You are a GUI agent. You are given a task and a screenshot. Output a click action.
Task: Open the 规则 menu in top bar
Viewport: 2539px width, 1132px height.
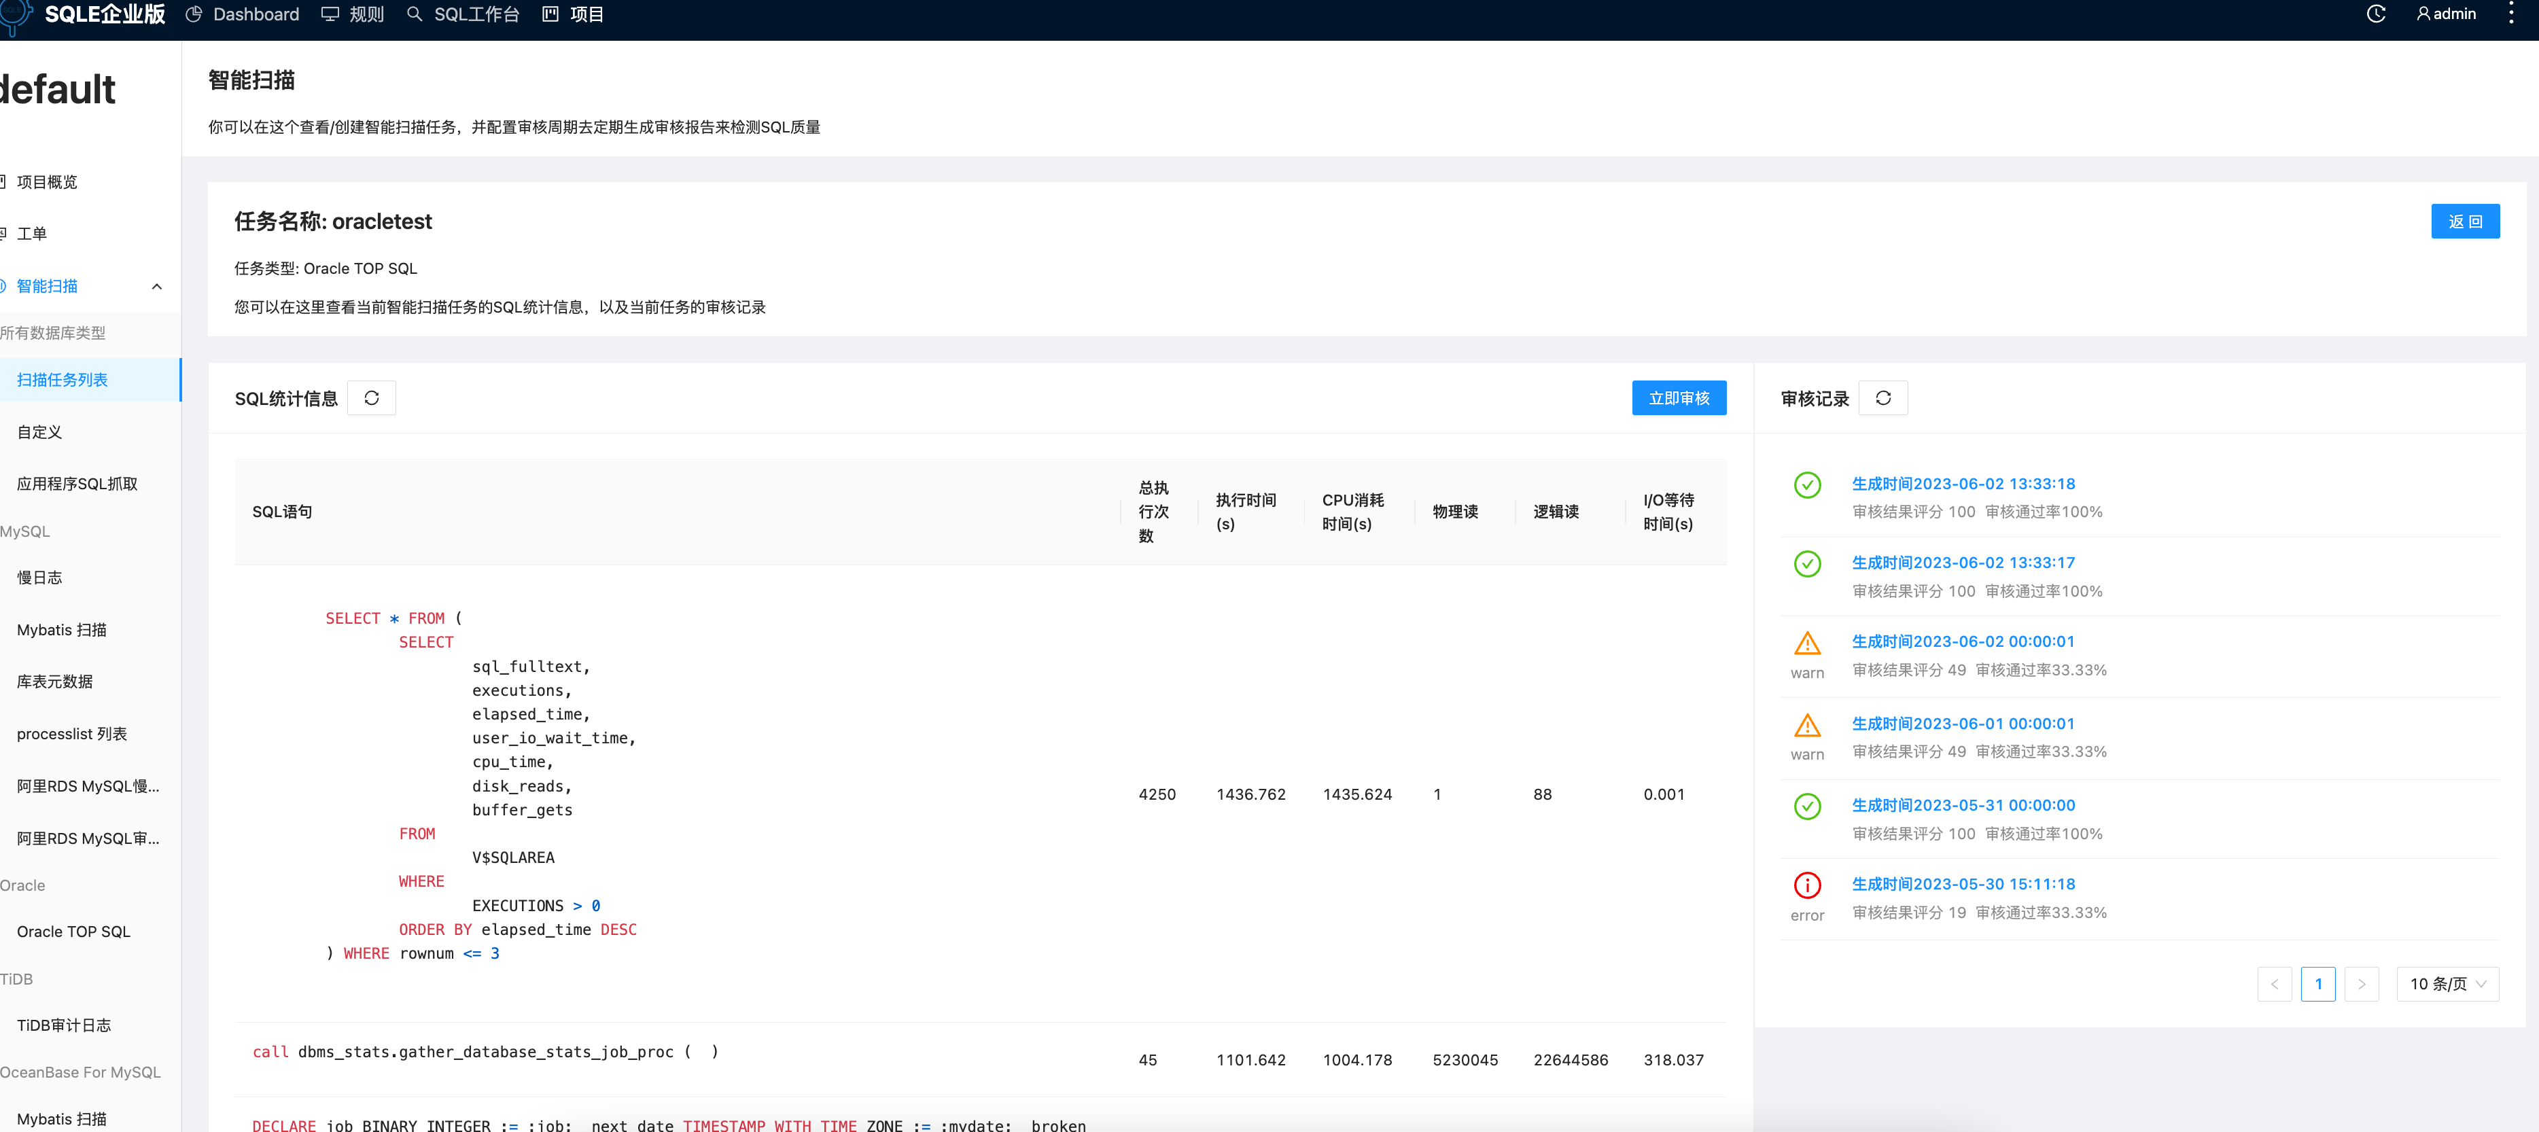coord(366,14)
